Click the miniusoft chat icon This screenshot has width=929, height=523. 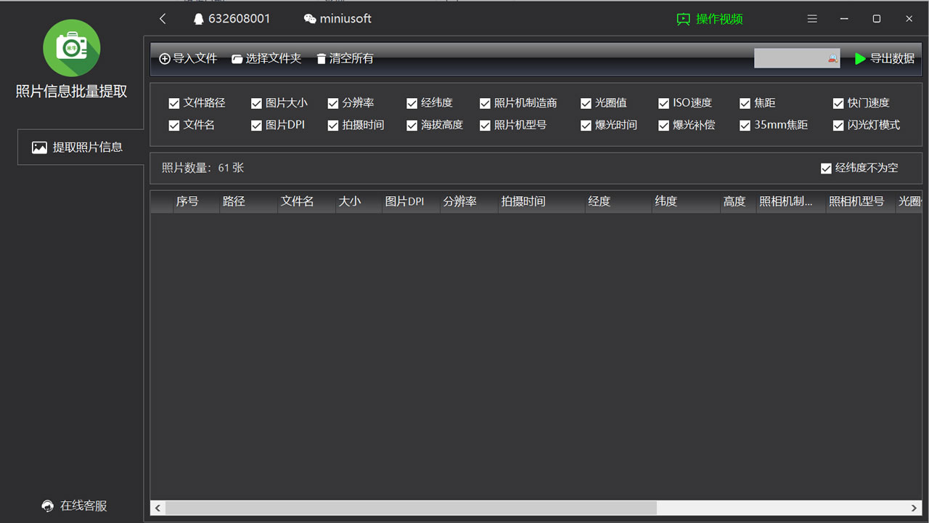point(308,18)
